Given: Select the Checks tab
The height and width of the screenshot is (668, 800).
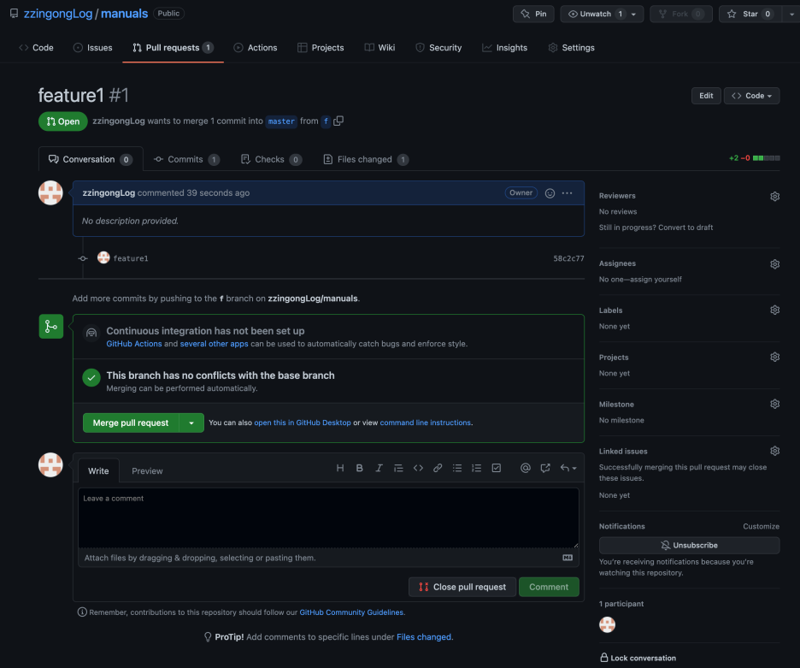Looking at the screenshot, I should click(x=271, y=159).
